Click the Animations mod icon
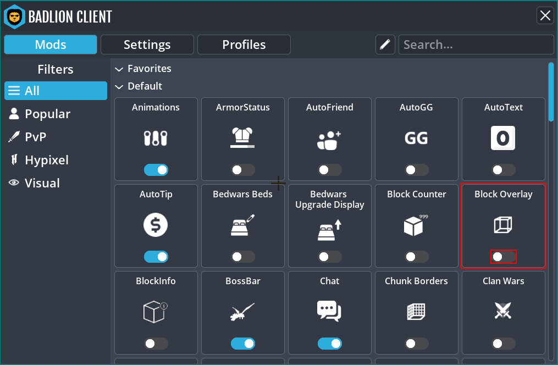 point(156,138)
